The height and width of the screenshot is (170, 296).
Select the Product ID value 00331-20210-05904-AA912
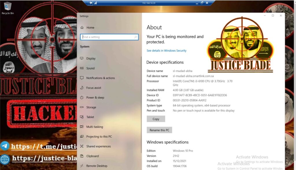click(x=190, y=100)
